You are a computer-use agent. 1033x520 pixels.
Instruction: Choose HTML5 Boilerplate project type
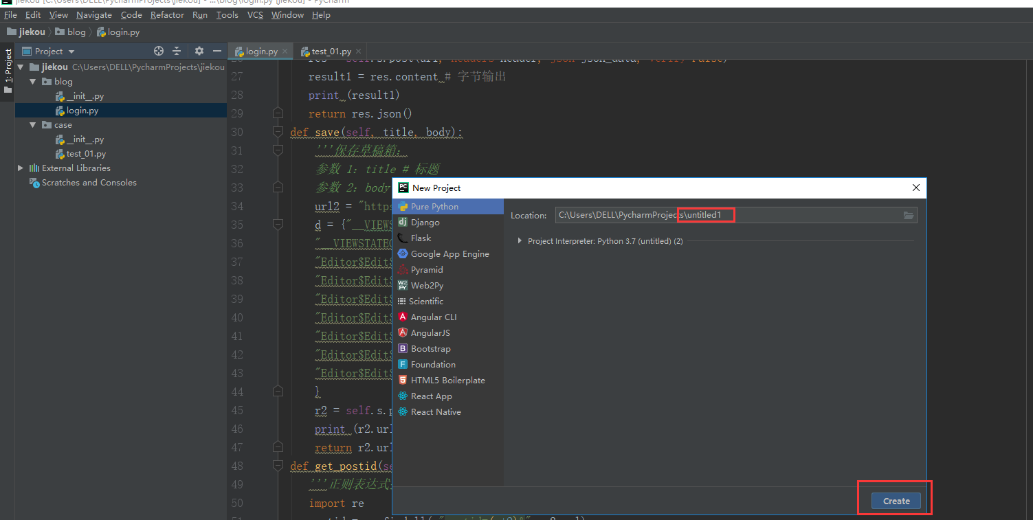(x=447, y=380)
